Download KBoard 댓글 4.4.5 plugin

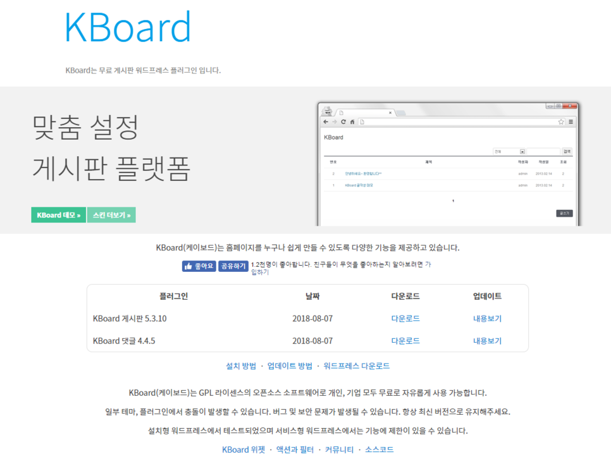(405, 341)
